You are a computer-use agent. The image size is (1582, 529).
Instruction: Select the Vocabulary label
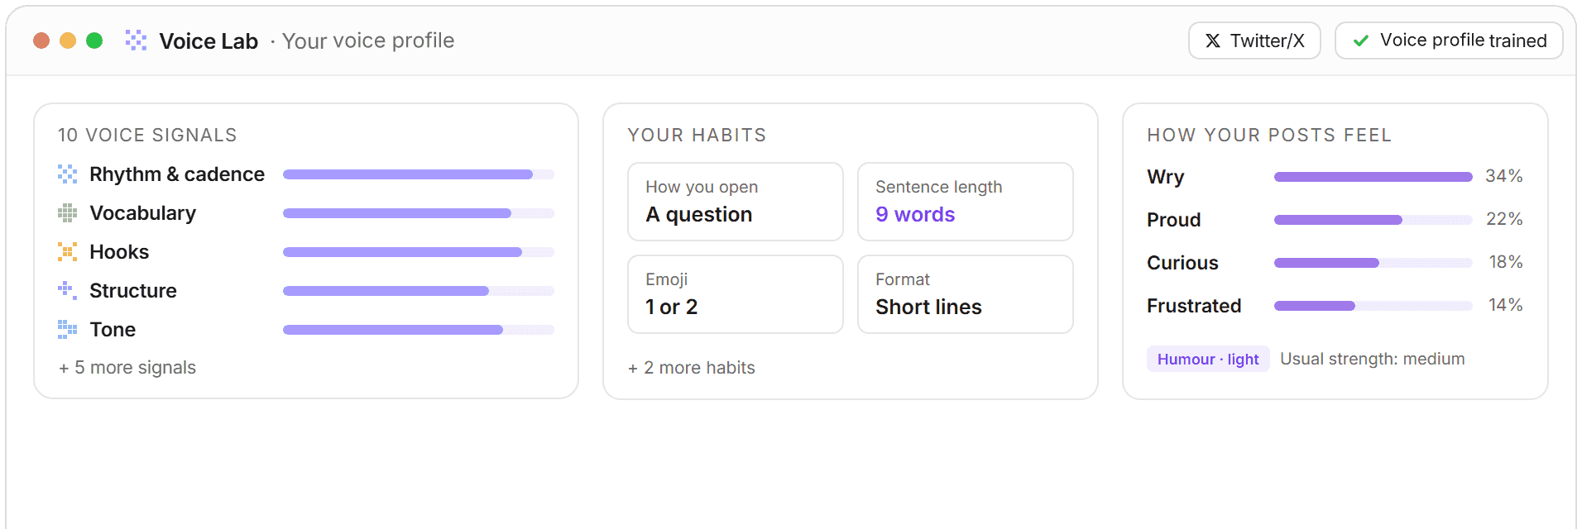pos(143,213)
